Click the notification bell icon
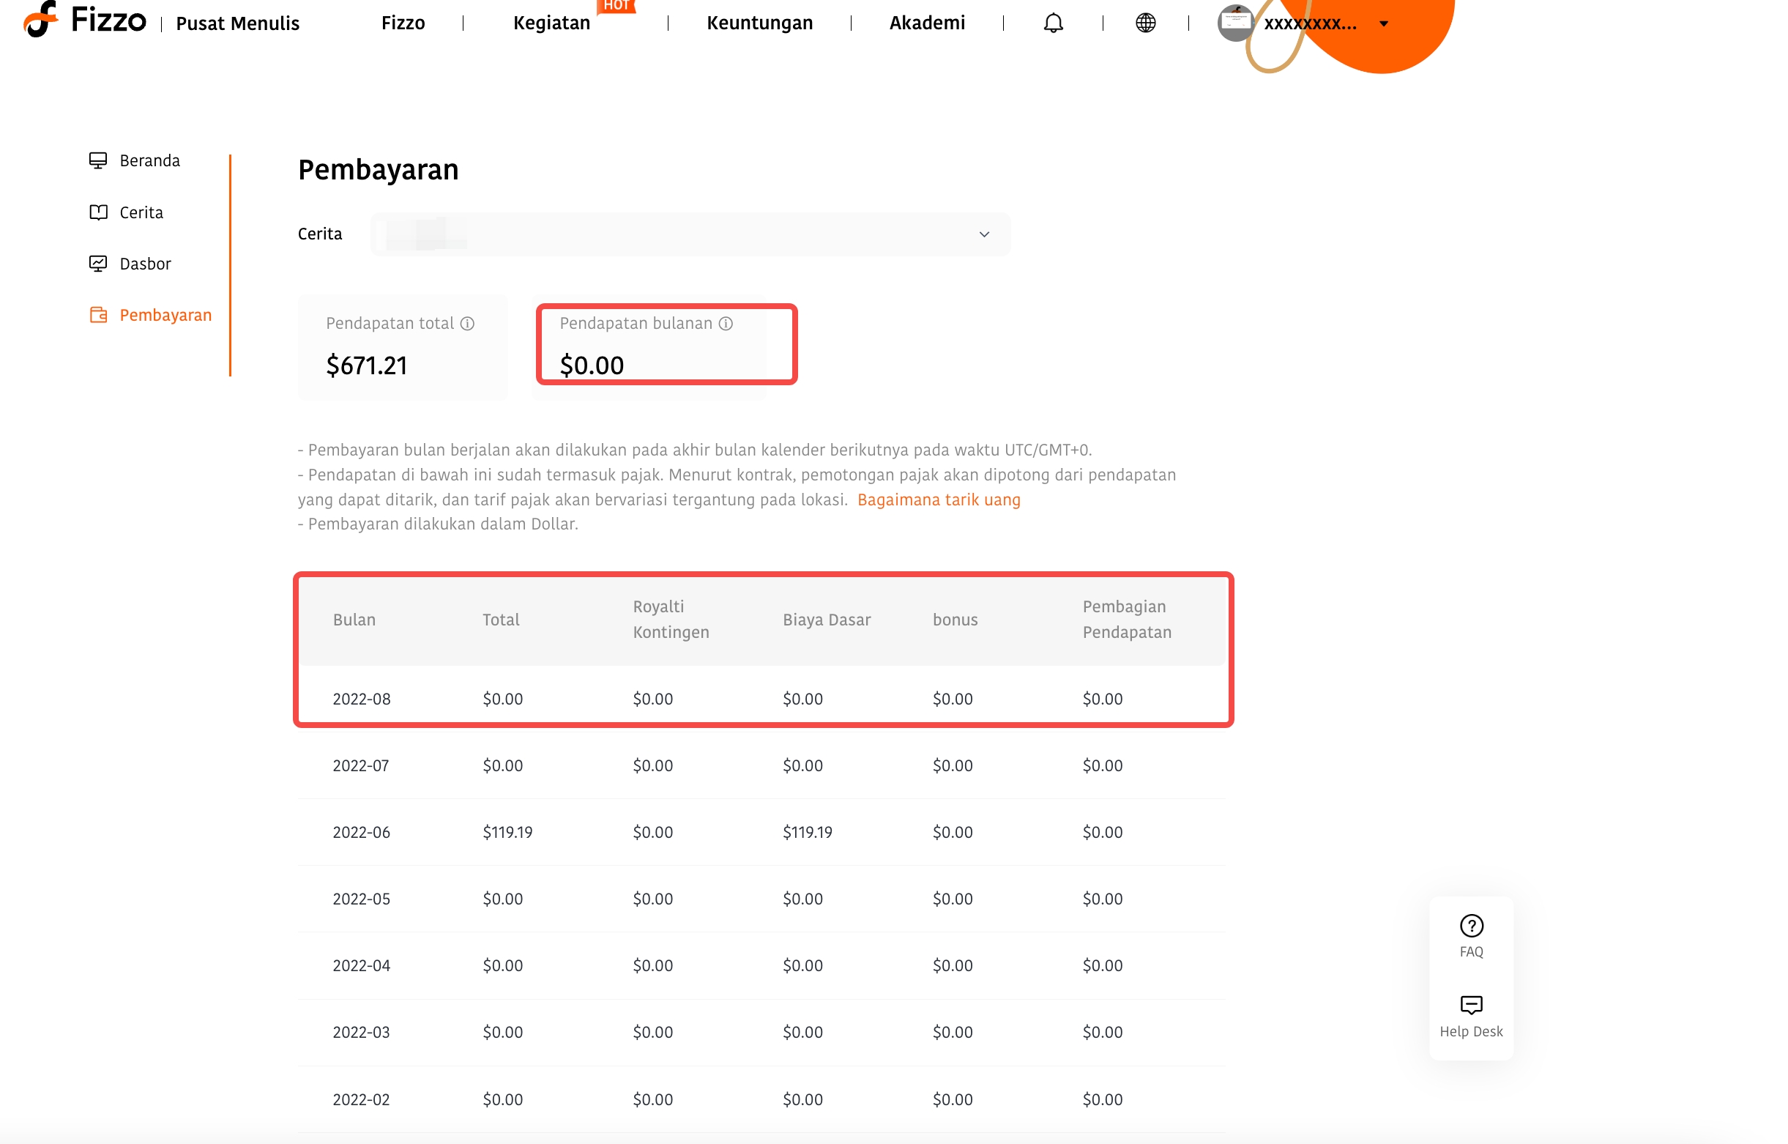Image resolution: width=1788 pixels, height=1144 pixels. (x=1053, y=23)
